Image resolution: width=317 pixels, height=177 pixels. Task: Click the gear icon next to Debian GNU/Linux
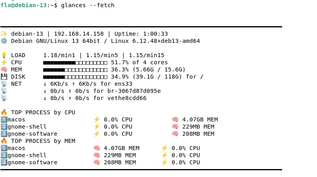coord(4,41)
